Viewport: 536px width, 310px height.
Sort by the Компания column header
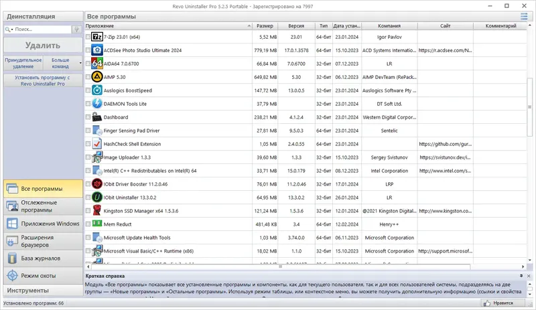[389, 25]
